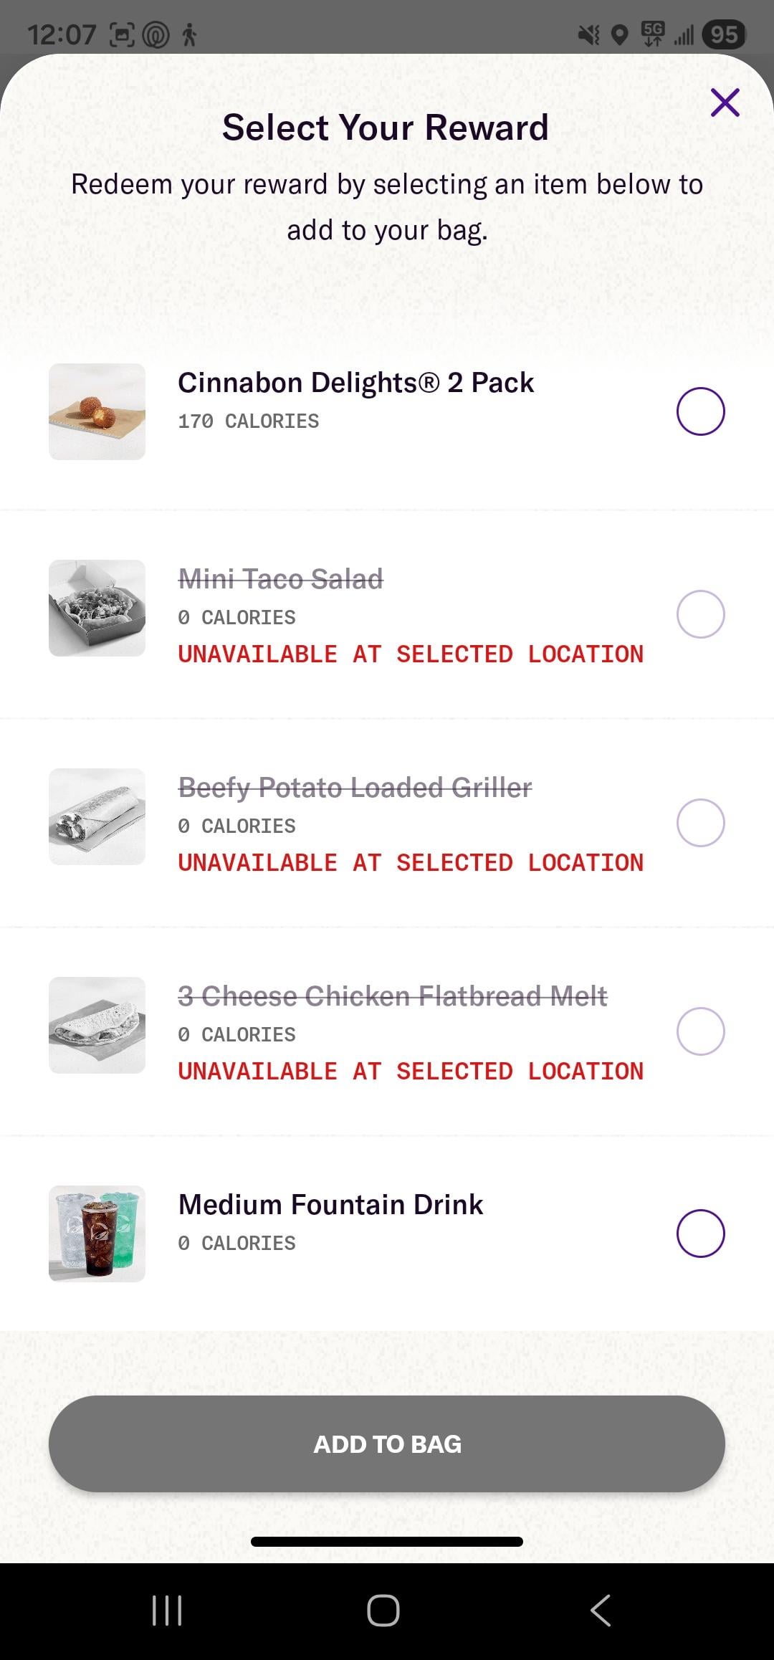
Task: Tap the Mini Taco Salad thumbnail image
Action: click(97, 608)
